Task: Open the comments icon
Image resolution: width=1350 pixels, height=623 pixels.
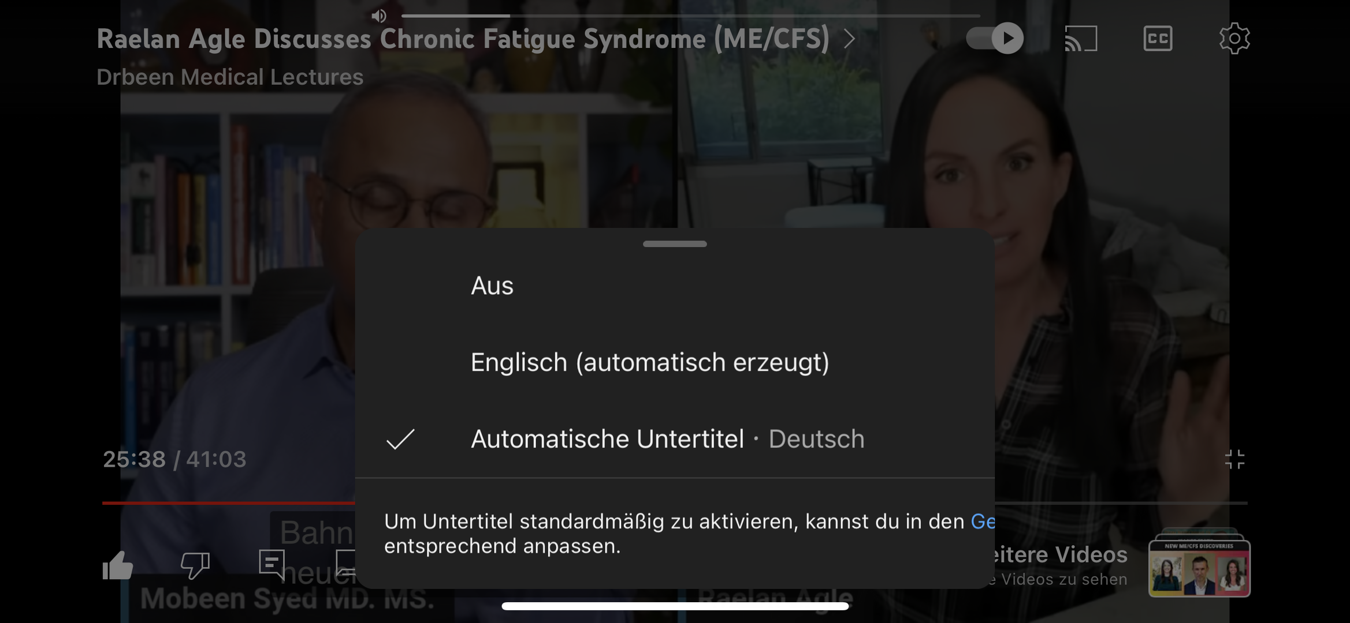Action: coord(272,565)
